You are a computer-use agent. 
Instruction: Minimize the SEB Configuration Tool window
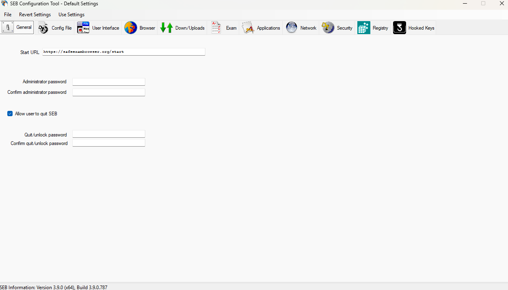coord(465,4)
